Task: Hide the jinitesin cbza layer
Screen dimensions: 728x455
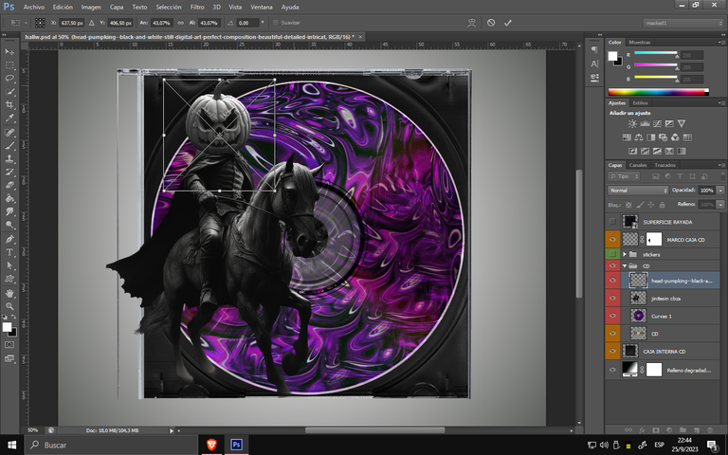Action: click(x=612, y=298)
